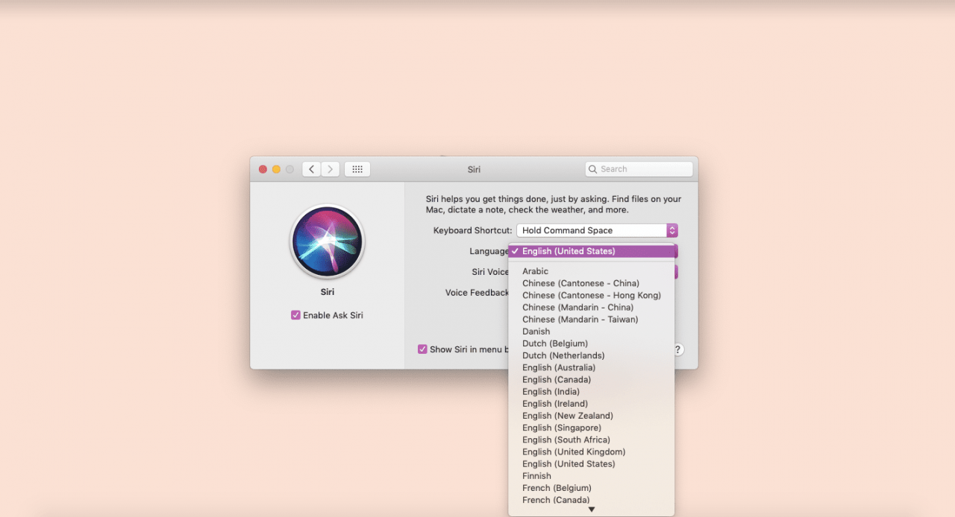
Task: Click the Siri orb icon
Action: [327, 241]
